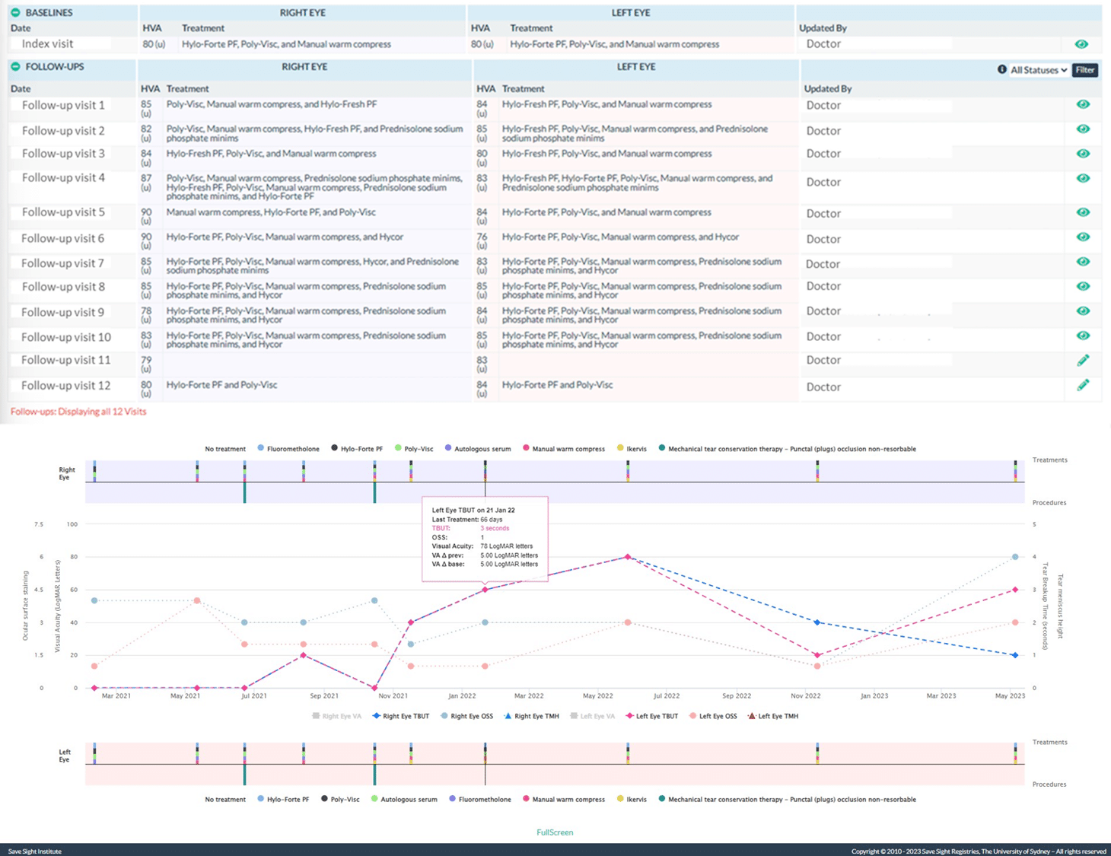Select Left Eye treatment marker near Nov 2022
This screenshot has width=1111, height=856.
tap(817, 753)
